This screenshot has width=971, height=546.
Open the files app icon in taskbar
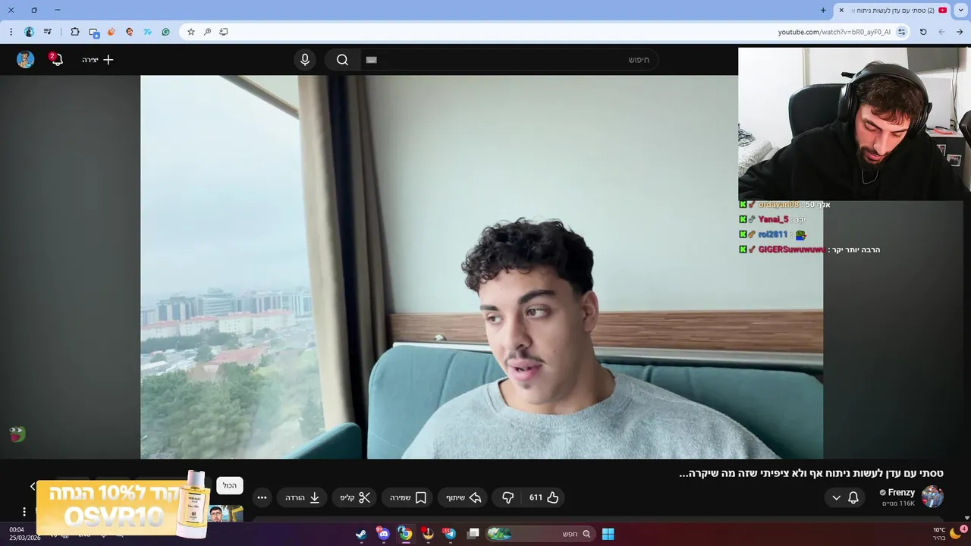473,534
